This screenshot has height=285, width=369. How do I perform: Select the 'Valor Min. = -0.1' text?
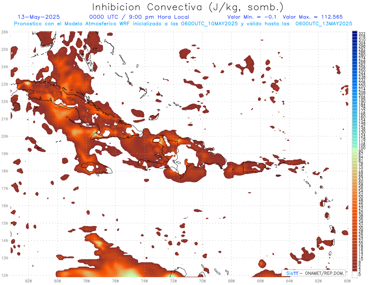[252, 17]
